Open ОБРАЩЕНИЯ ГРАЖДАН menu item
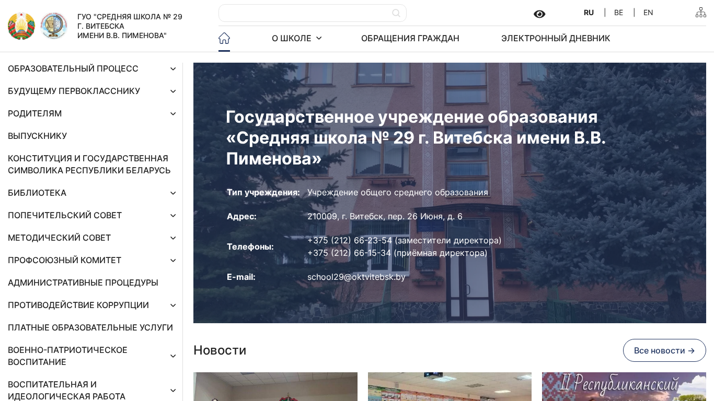 [x=410, y=38]
